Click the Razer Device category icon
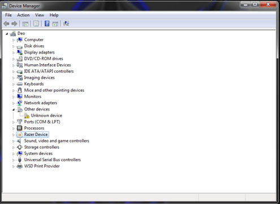This screenshot has width=280, height=204. coord(20,135)
